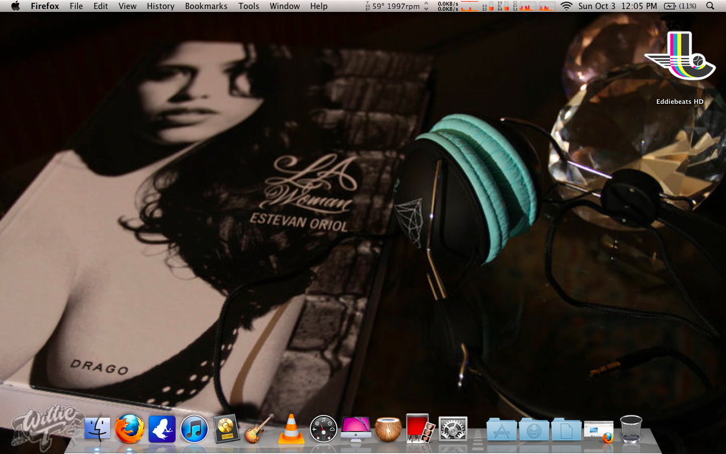Click the CPU usage graph in menu bar
Viewport: 726px width, 454px height.
pos(533,6)
